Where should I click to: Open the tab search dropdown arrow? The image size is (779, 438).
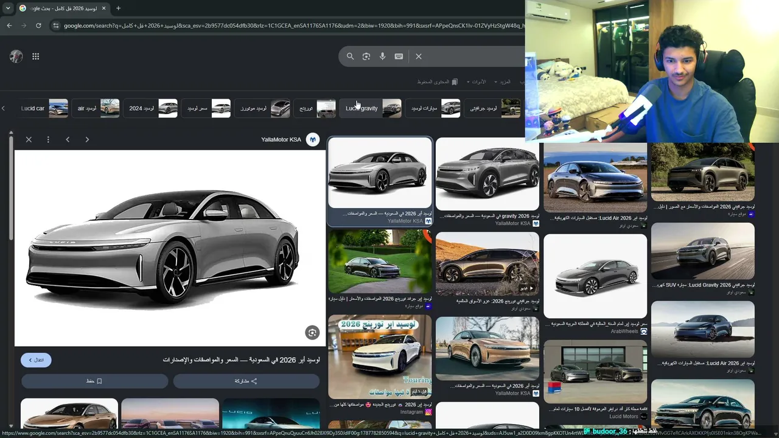pyautogui.click(x=8, y=9)
